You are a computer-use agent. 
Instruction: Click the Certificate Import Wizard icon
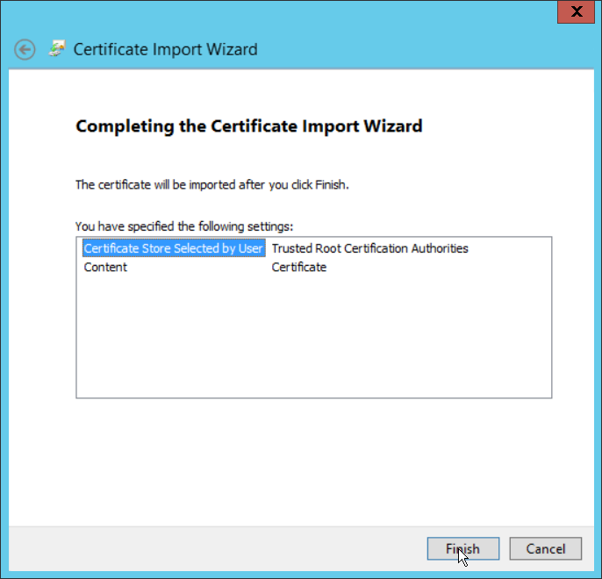(57, 49)
